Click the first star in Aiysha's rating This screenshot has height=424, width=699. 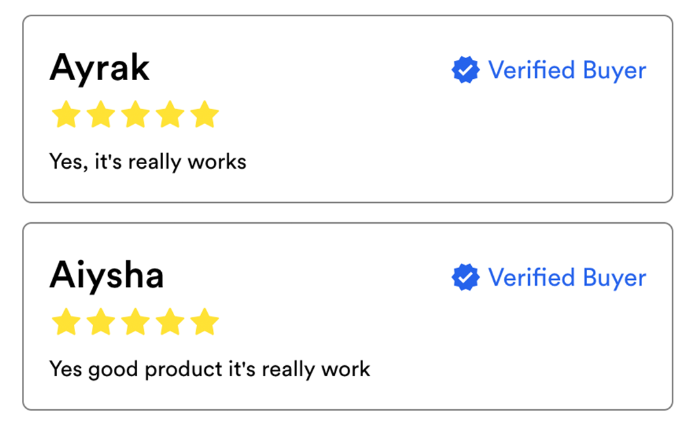(x=65, y=322)
